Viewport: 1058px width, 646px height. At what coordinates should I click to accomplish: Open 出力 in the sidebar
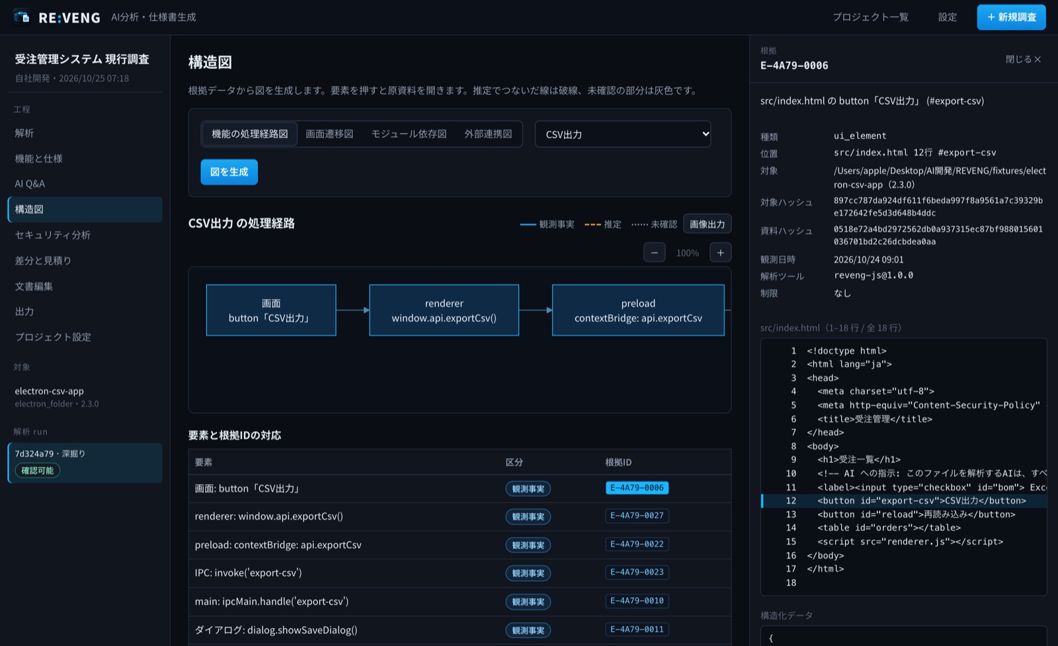point(85,311)
